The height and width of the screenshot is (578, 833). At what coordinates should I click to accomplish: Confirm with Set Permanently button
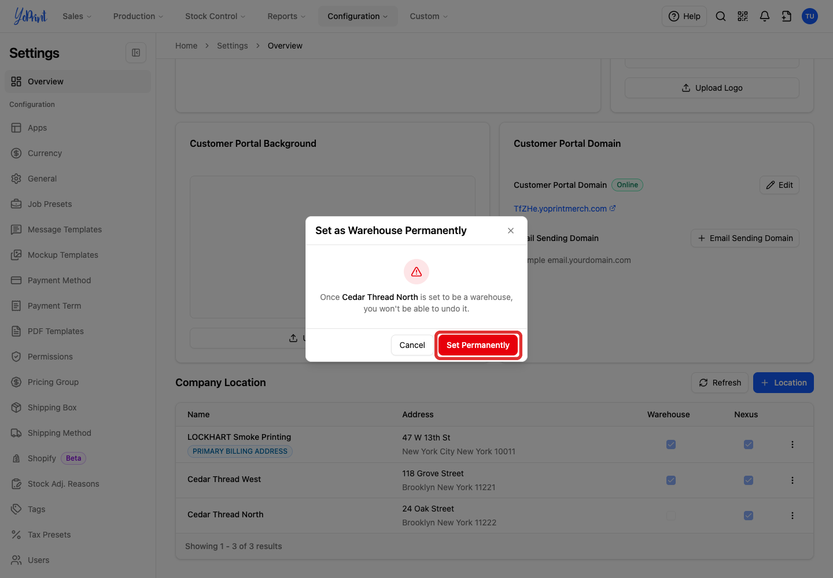coord(478,345)
